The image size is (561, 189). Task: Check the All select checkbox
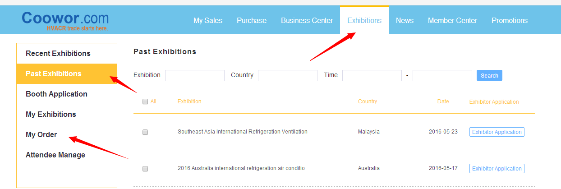click(x=145, y=102)
